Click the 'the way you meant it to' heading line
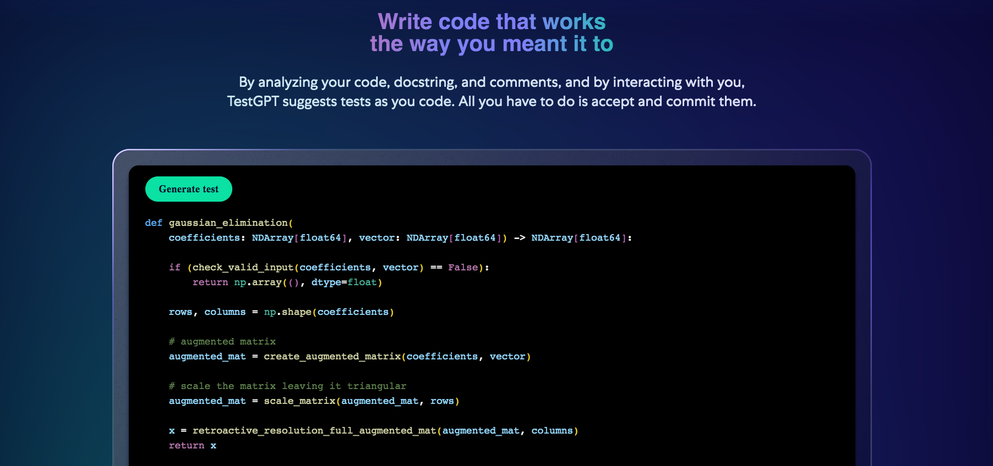Screen dimensions: 993x466 coord(491,44)
